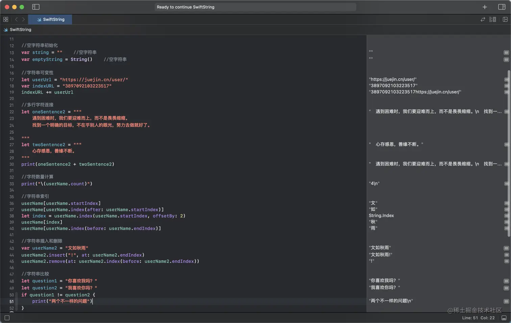Show result for "两个不一样的问题\n" output
Viewport: 511px width, 323px height.
[506, 301]
